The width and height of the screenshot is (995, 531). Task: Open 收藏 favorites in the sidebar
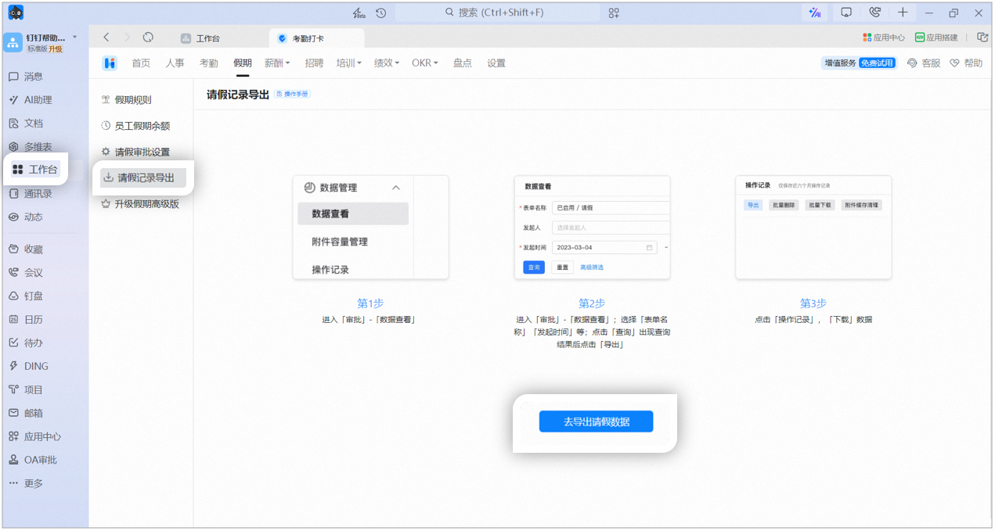(26, 249)
